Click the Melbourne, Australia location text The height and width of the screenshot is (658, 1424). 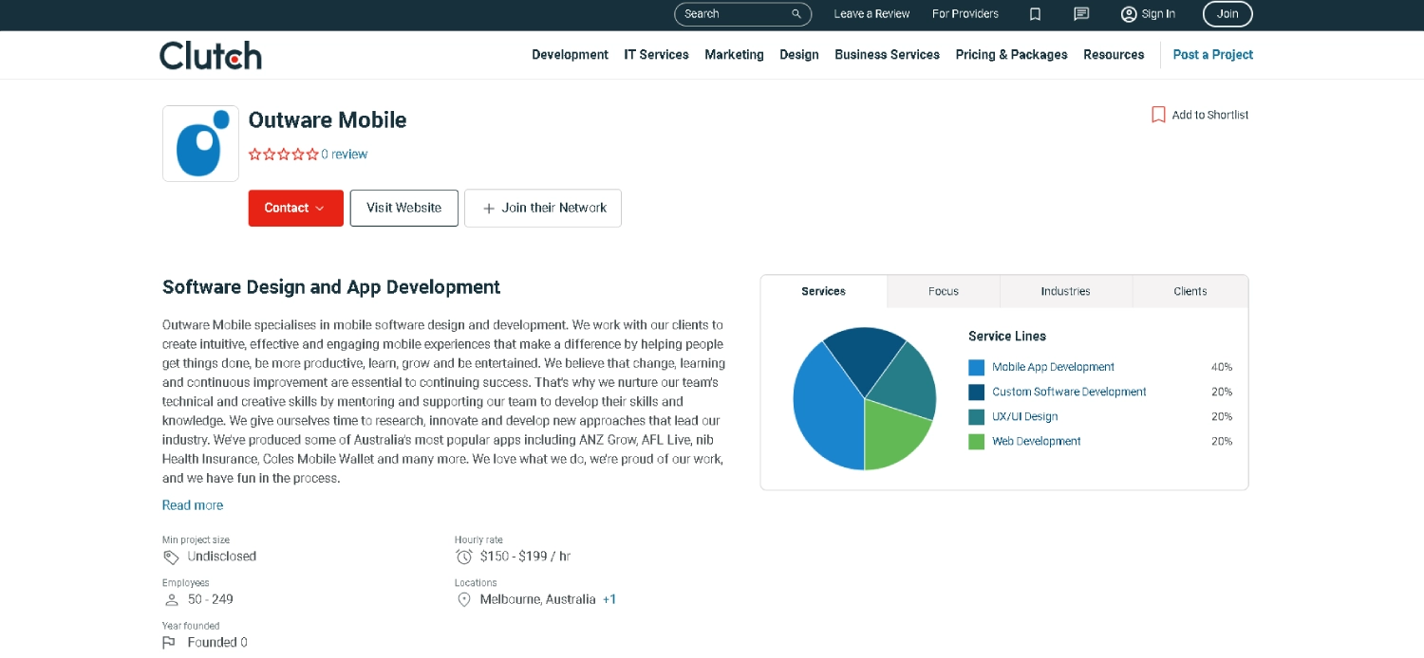[x=538, y=600]
